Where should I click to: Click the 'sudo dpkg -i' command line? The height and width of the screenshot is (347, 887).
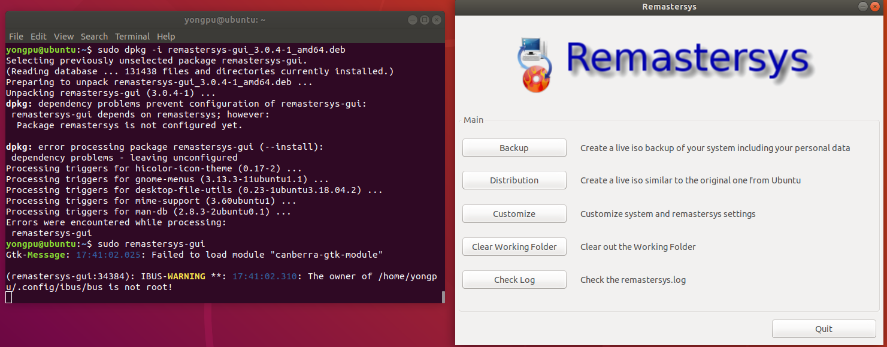(175, 50)
